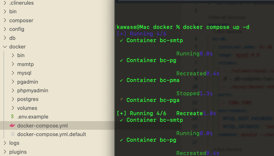Expand the config folder chevron
The width and height of the screenshot is (274, 156).
[x=5, y=29]
